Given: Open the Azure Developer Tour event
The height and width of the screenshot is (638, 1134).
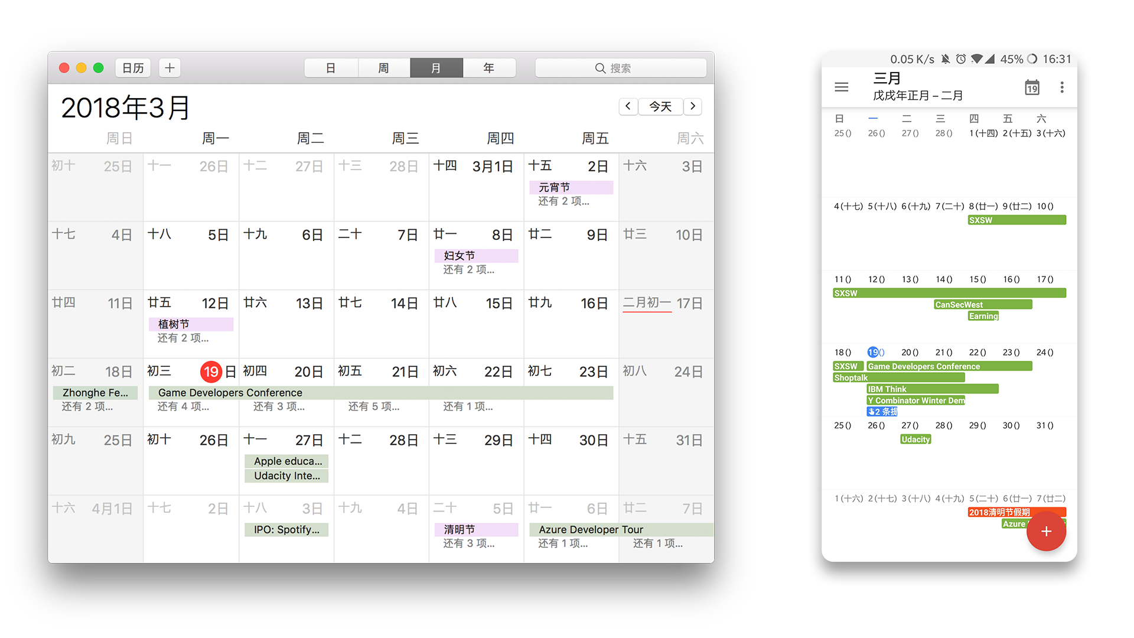Looking at the screenshot, I should pos(621,530).
